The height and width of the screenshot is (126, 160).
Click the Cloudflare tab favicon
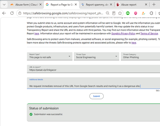click(12, 4)
